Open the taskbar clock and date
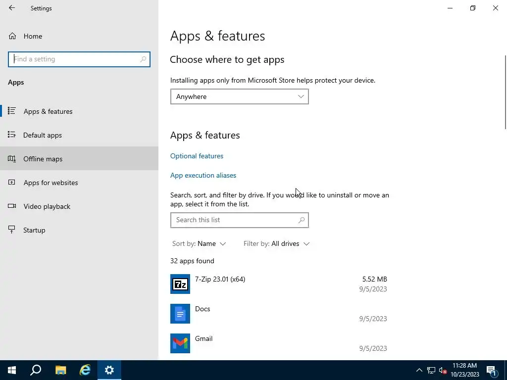This screenshot has height=380, width=507. (x=464, y=370)
